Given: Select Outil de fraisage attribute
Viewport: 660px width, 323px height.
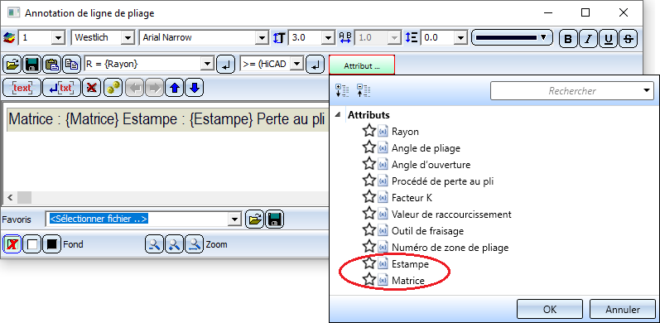Looking at the screenshot, I should [427, 231].
